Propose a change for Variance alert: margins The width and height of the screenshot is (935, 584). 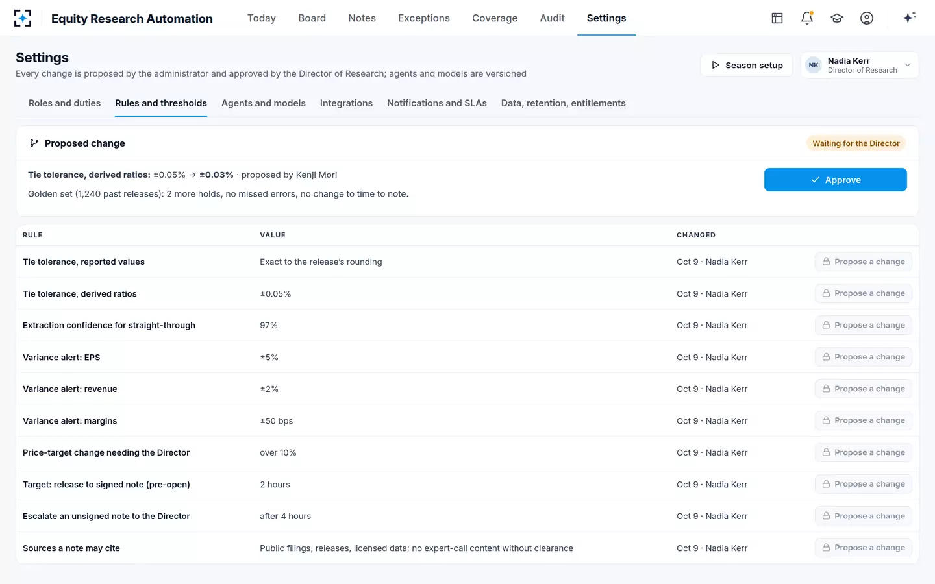[x=864, y=420]
